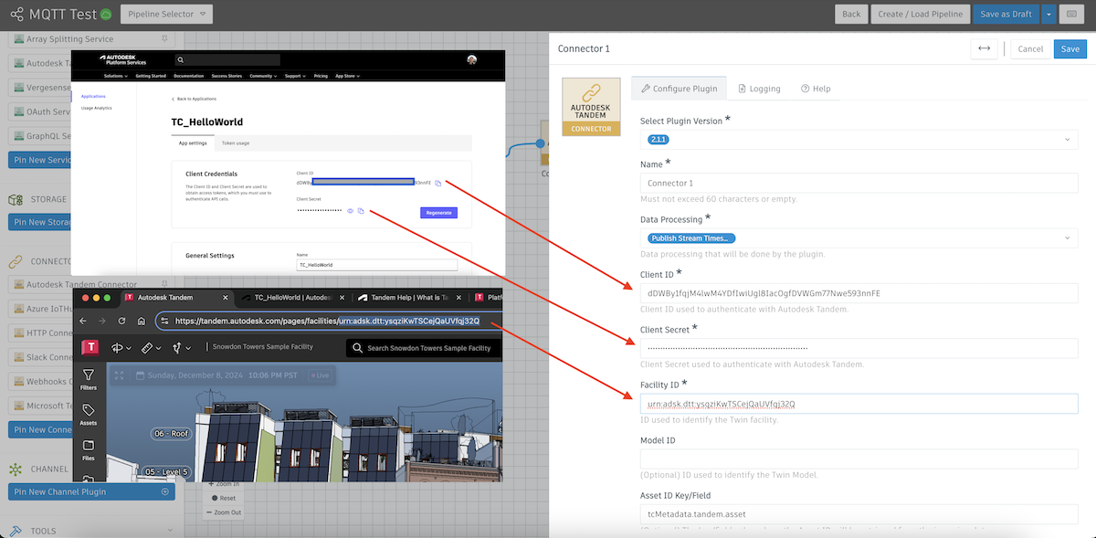Click the reload icon in the Tandem browser window
The height and width of the screenshot is (538, 1096).
[121, 321]
